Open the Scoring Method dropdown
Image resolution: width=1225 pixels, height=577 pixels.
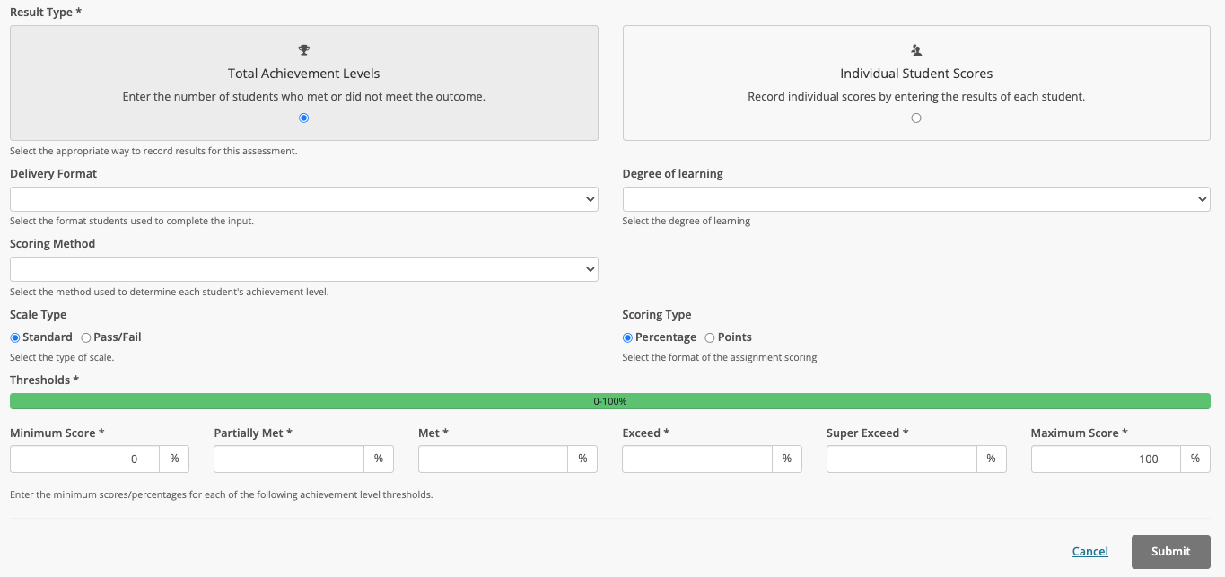(303, 269)
